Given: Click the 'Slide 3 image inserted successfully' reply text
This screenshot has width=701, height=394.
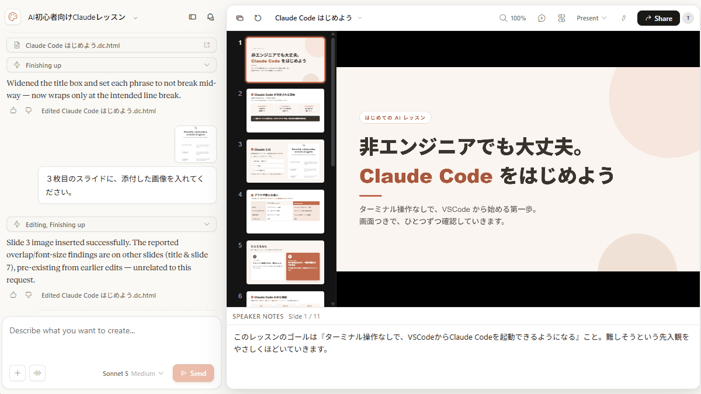Looking at the screenshot, I should point(108,261).
